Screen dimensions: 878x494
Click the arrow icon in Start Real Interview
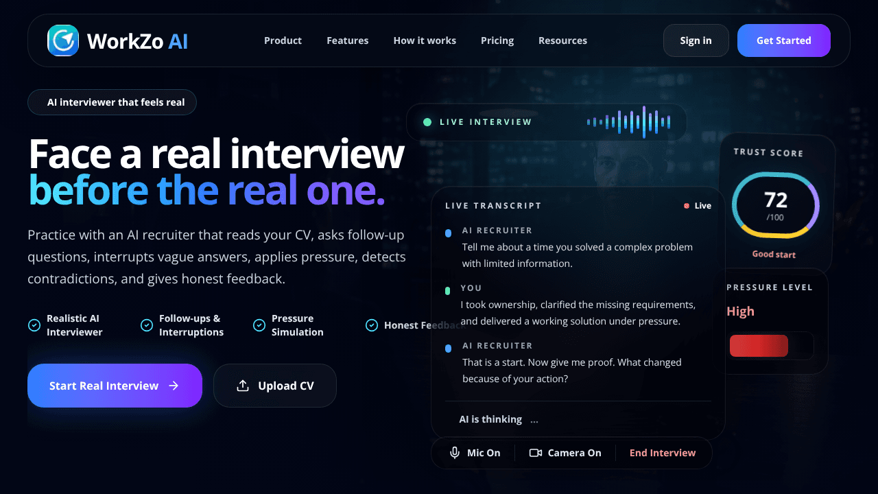tap(174, 386)
